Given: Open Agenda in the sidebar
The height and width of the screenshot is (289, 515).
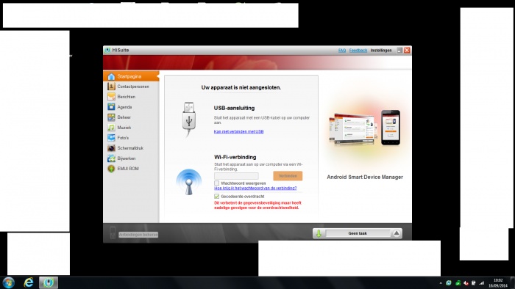Looking at the screenshot, I should [x=131, y=106].
